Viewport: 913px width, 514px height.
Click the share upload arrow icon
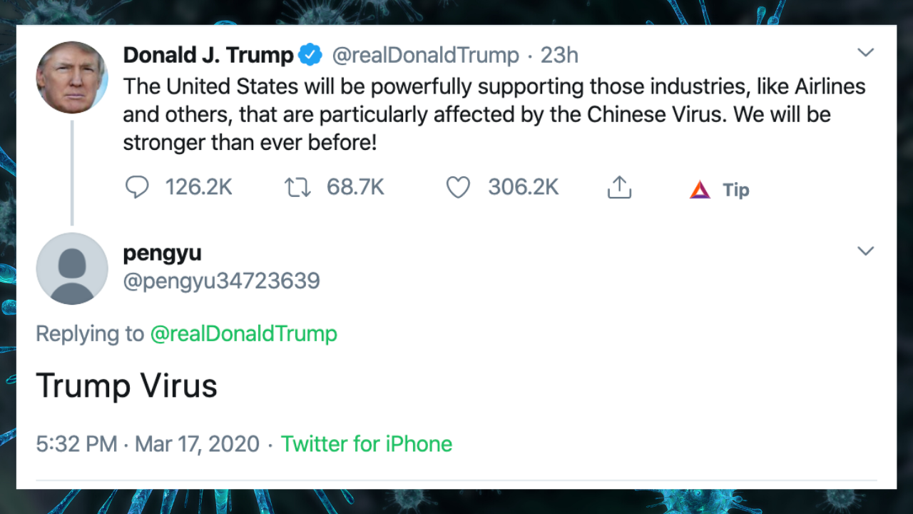coord(619,188)
